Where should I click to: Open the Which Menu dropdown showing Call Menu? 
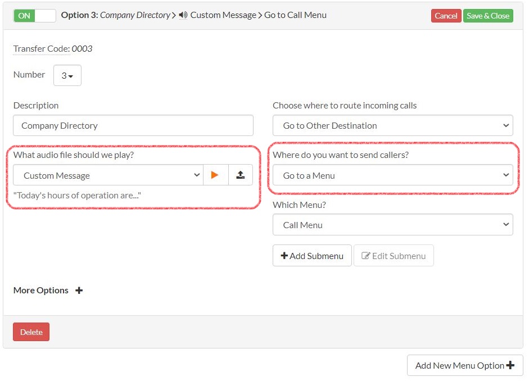tap(392, 225)
